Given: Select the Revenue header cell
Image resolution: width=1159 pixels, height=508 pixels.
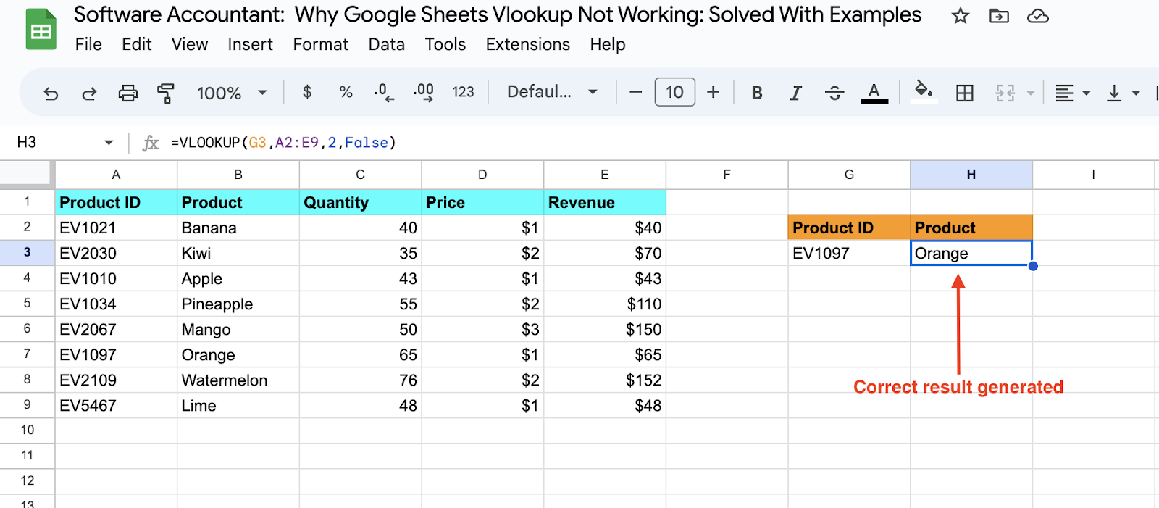Looking at the screenshot, I should point(605,202).
